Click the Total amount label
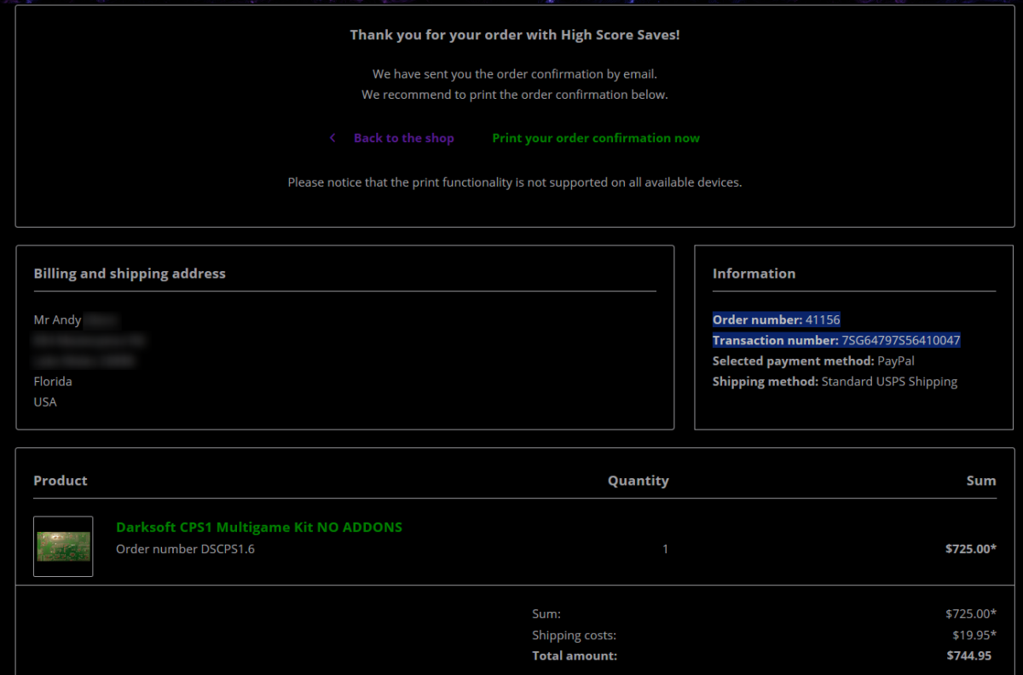1023x675 pixels. [x=575, y=656]
